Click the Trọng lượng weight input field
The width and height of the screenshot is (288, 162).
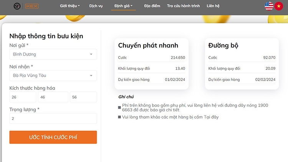53,119
